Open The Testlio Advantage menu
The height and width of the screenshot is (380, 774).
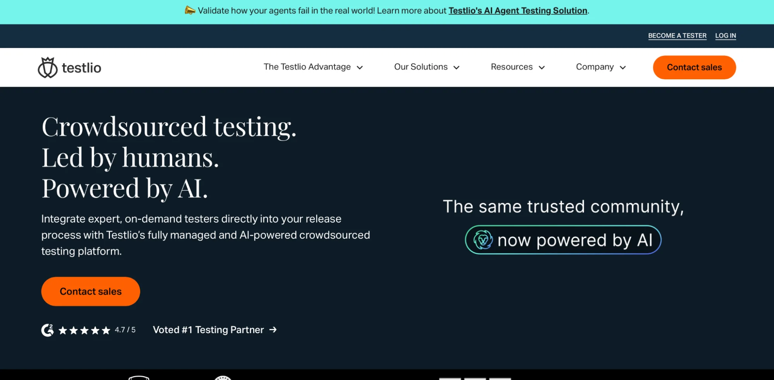coord(313,67)
